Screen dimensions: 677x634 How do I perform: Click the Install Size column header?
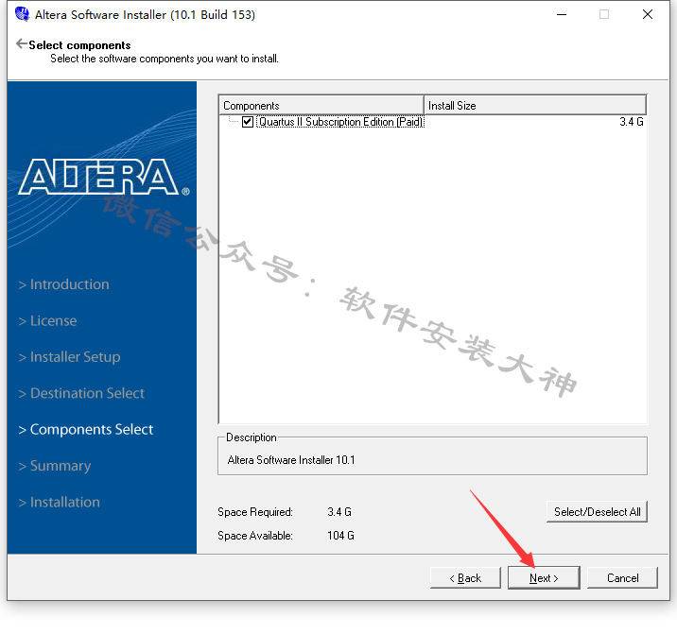point(535,105)
